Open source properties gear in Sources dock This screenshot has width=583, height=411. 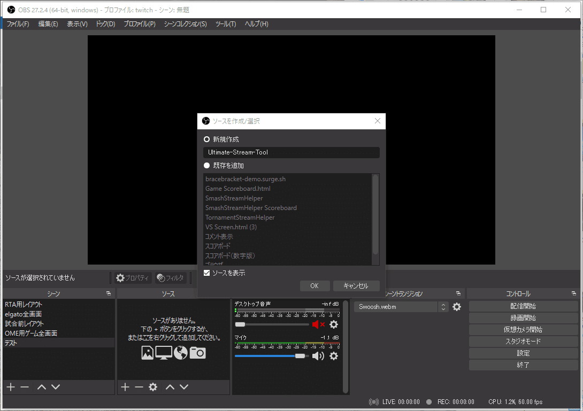153,387
